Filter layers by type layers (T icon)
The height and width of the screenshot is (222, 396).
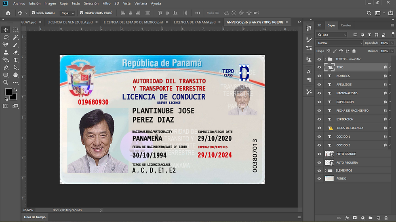coord(369,35)
